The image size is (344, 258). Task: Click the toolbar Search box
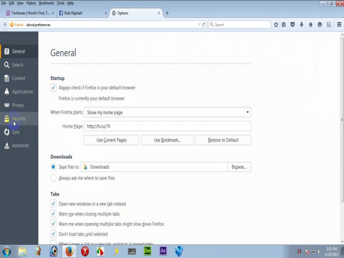tap(239, 25)
